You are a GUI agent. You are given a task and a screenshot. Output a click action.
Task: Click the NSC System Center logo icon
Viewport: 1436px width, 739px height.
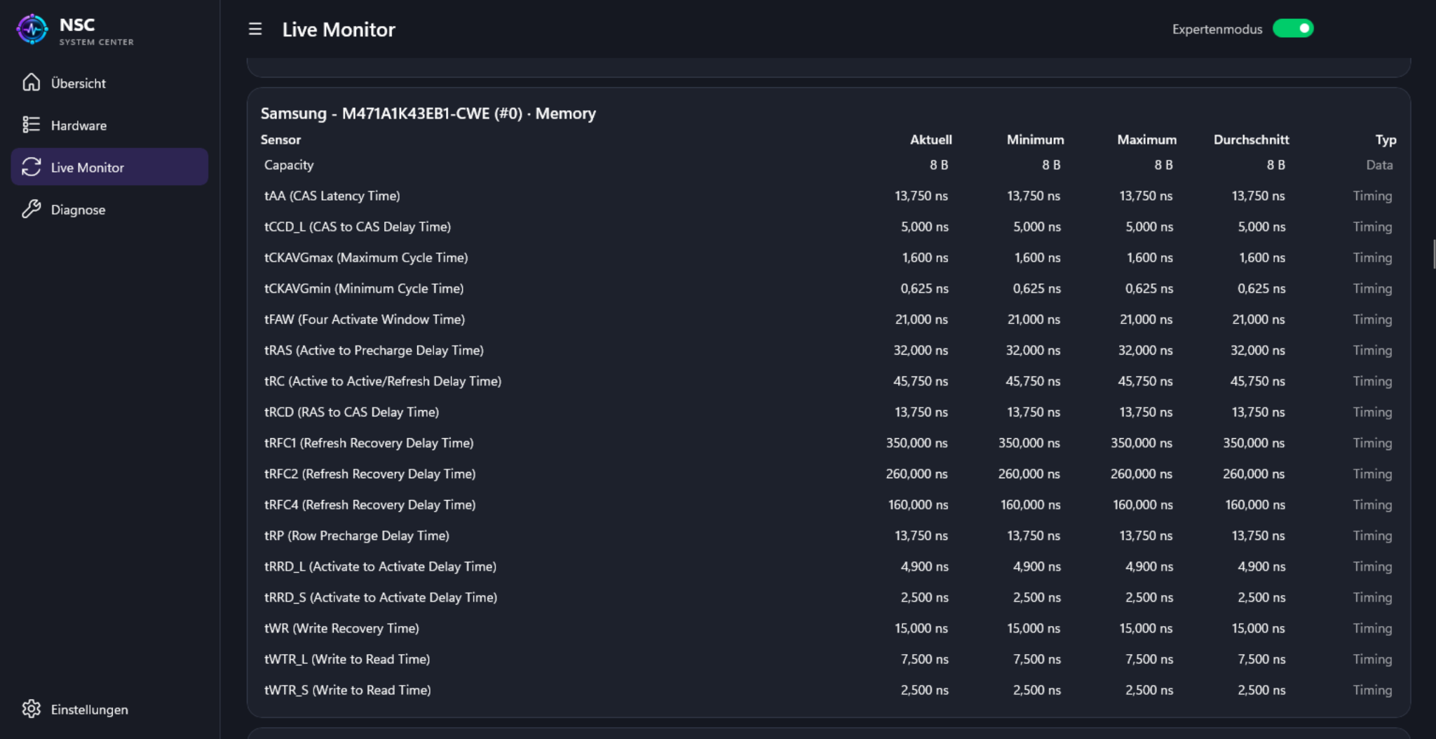(x=32, y=29)
